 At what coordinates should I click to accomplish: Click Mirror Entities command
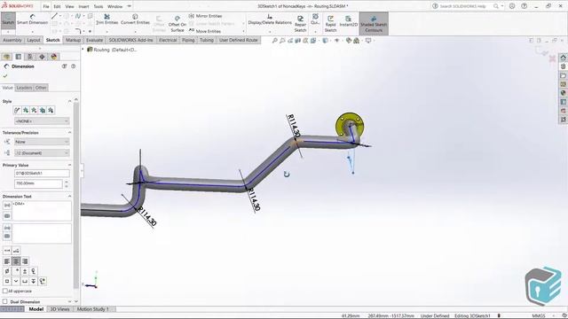tap(205, 16)
